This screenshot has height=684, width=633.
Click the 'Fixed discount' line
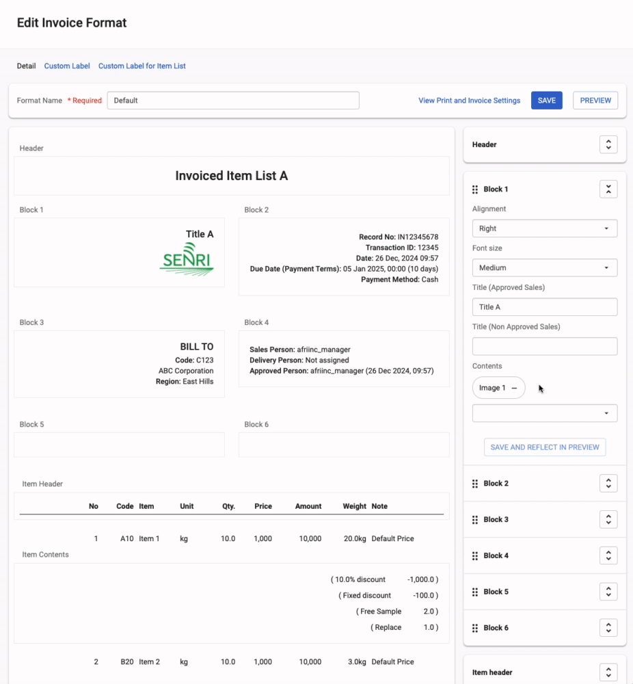[388, 596]
